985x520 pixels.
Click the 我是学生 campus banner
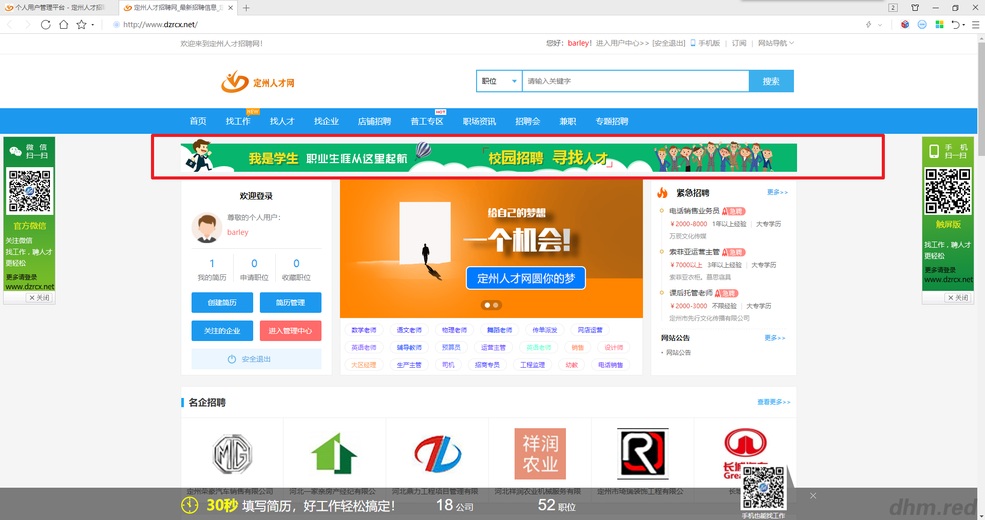pos(489,157)
